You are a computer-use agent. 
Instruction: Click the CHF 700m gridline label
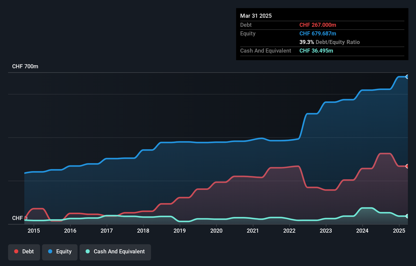[25, 66]
